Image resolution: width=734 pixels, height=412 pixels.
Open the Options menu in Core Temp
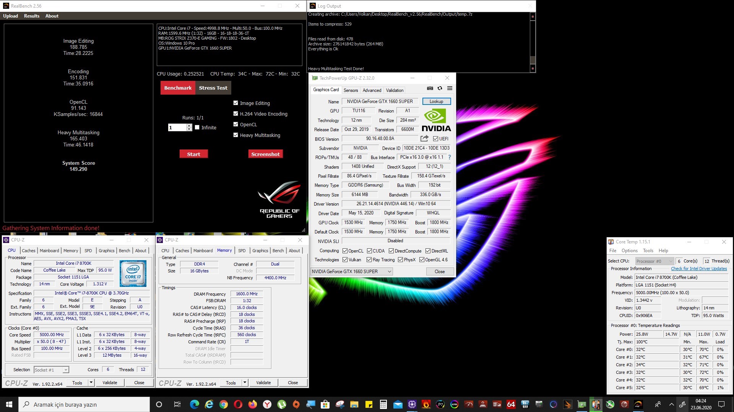point(629,251)
